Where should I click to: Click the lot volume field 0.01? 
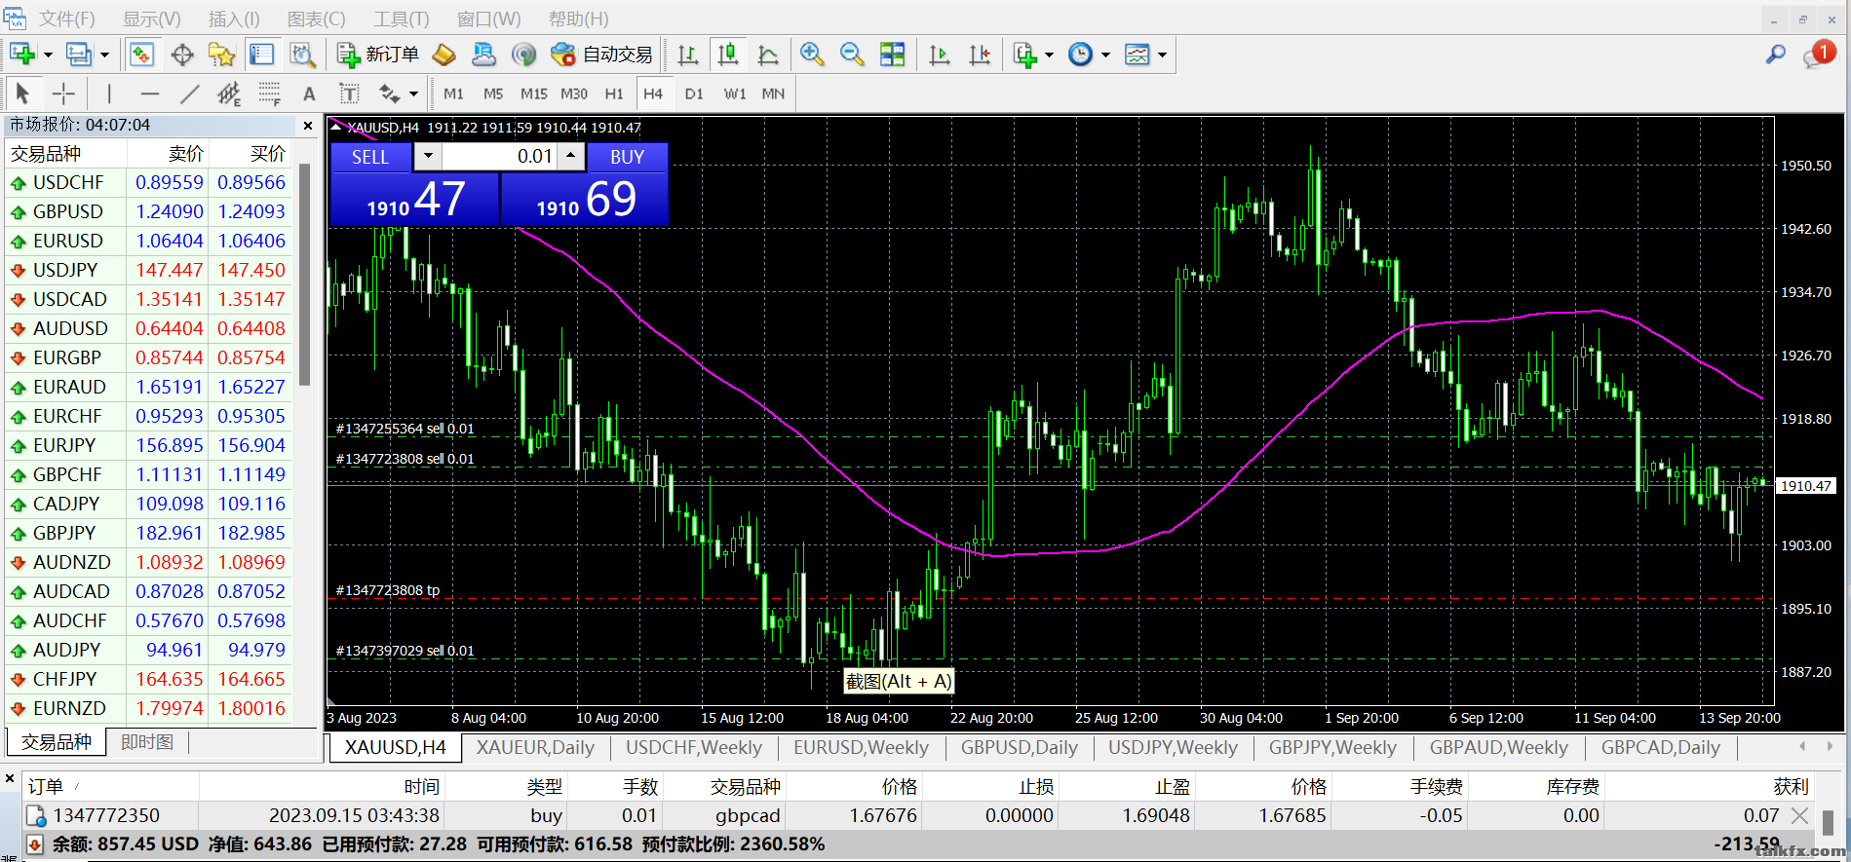(499, 156)
